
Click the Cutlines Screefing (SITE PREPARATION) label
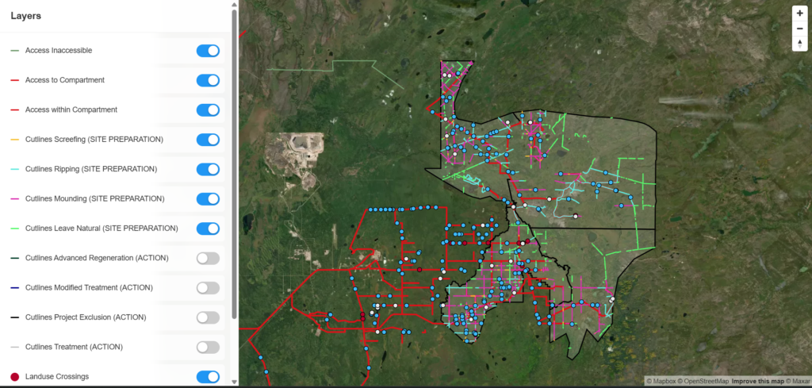(x=94, y=140)
